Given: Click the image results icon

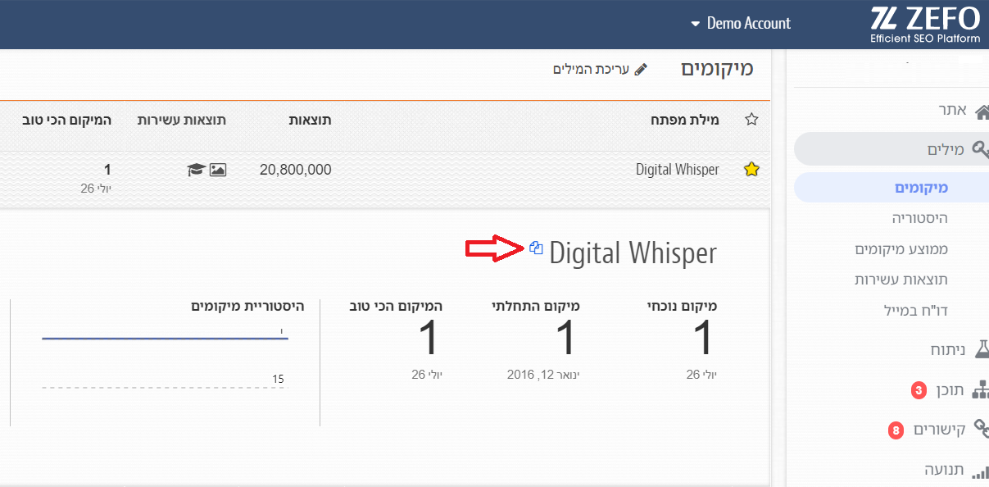Looking at the screenshot, I should pos(218,170).
